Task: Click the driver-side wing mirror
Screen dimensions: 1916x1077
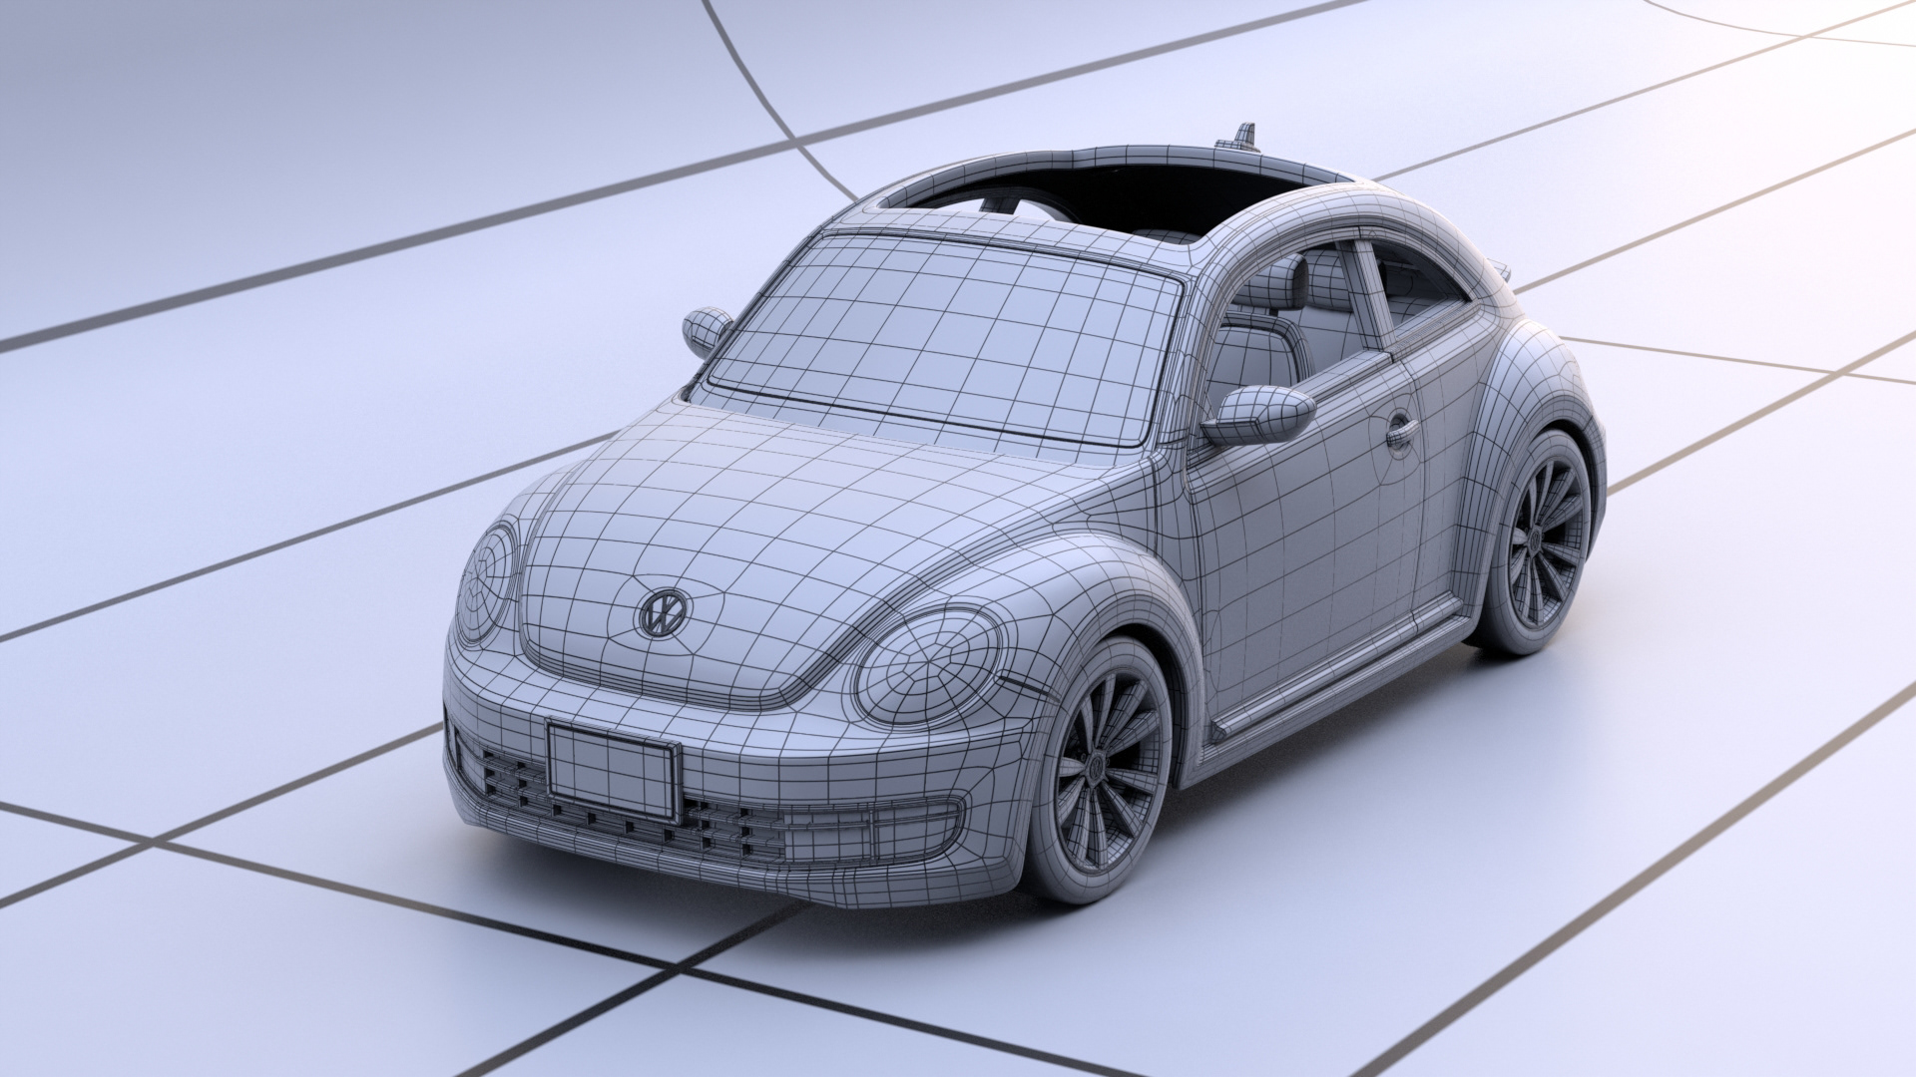Action: tap(1258, 414)
